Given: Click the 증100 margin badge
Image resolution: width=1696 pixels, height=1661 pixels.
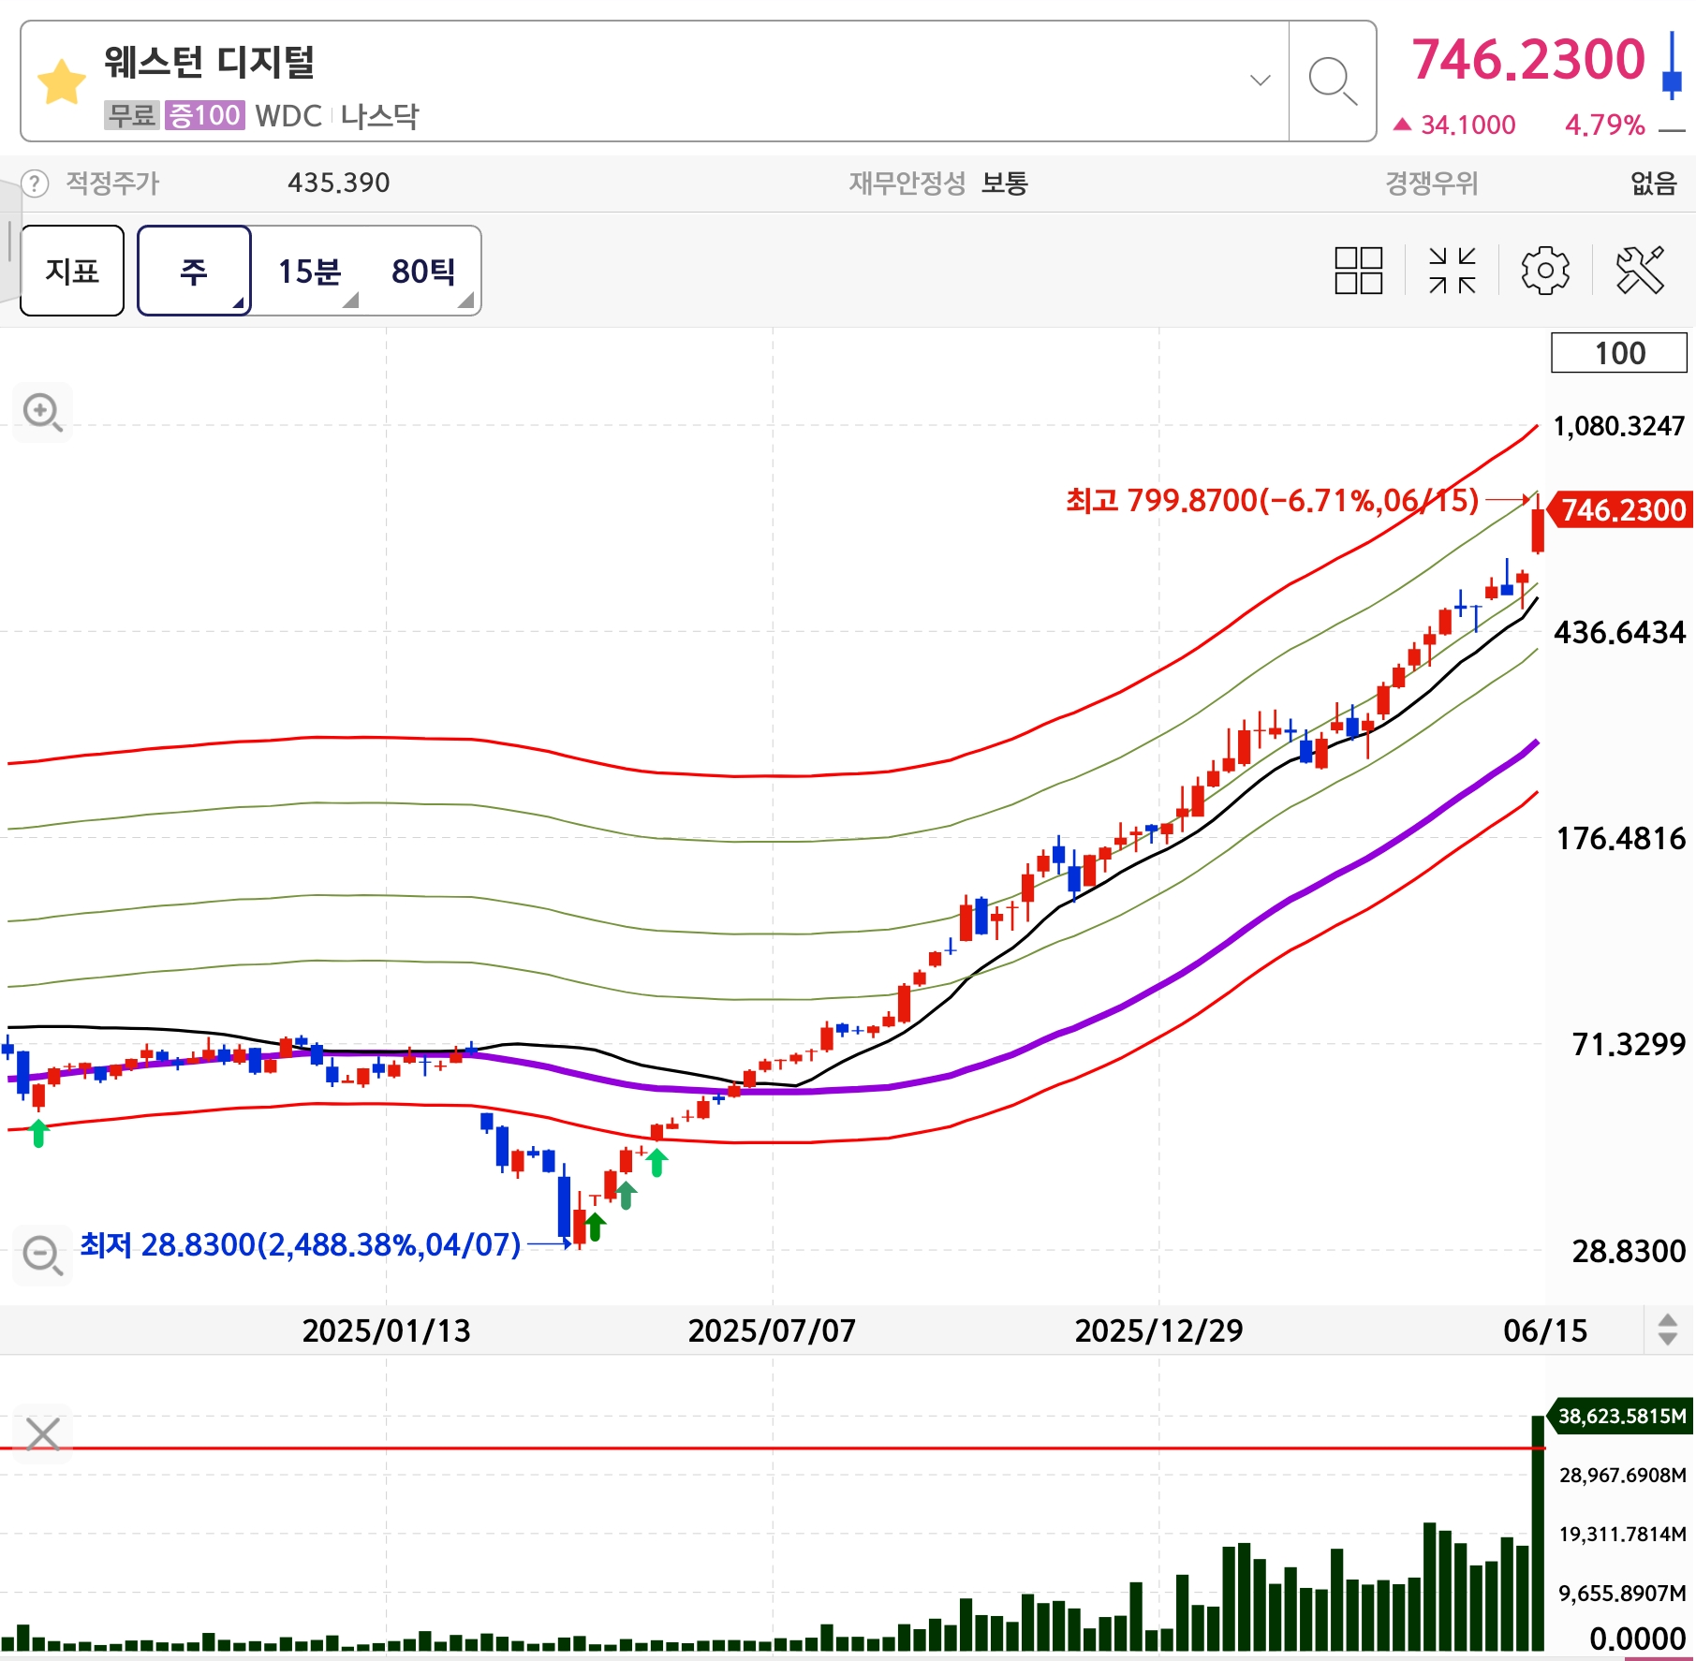Looking at the screenshot, I should pyautogui.click(x=204, y=115).
